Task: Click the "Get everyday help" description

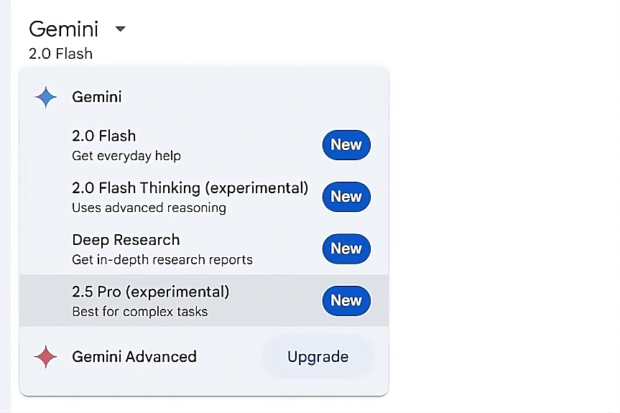Action: coord(126,156)
